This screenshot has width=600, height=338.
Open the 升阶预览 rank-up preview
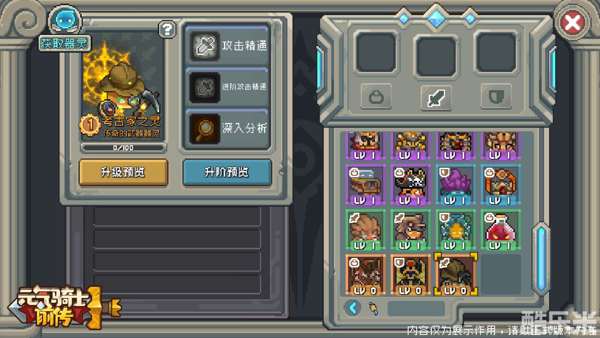coord(227,172)
